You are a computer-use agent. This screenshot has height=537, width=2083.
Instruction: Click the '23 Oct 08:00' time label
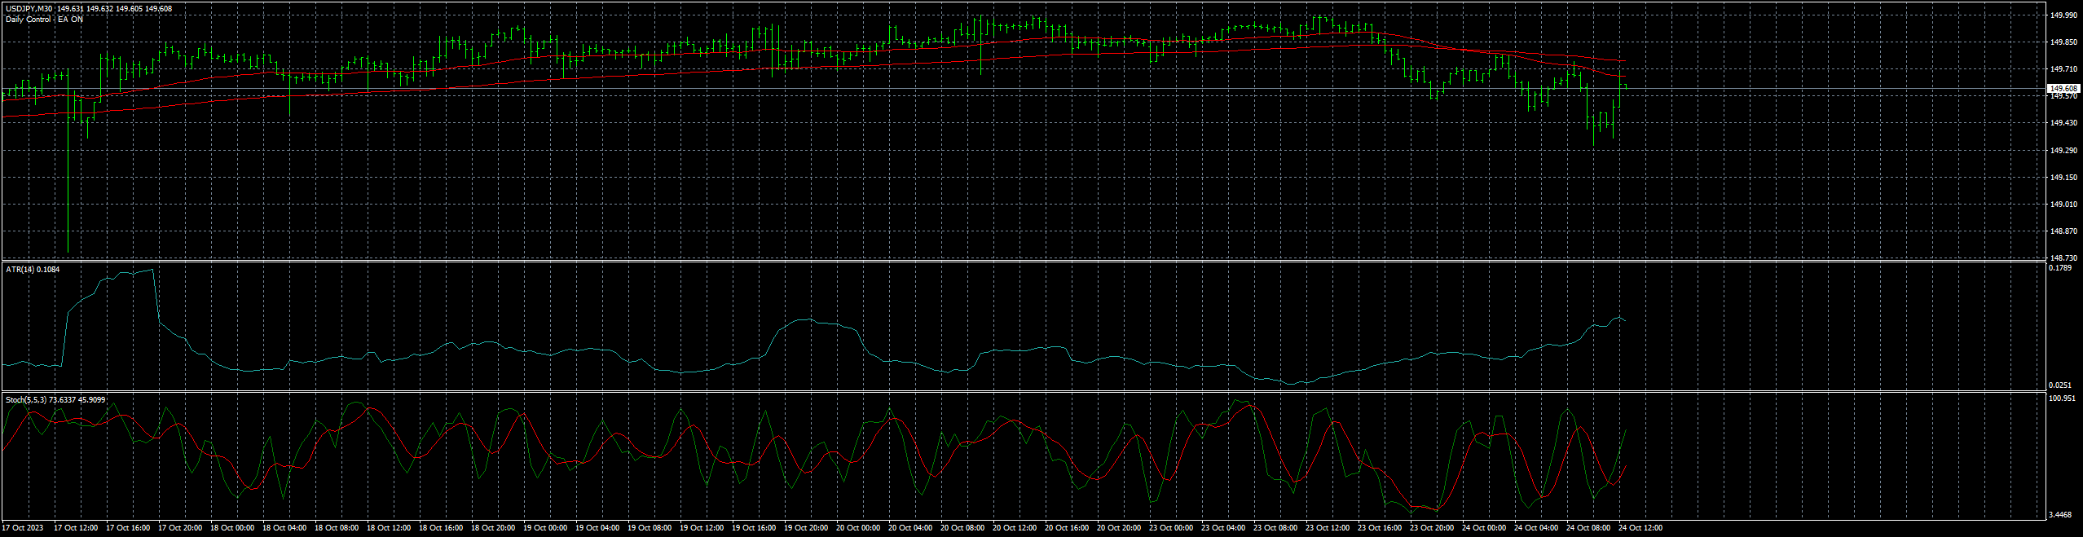1275,528
